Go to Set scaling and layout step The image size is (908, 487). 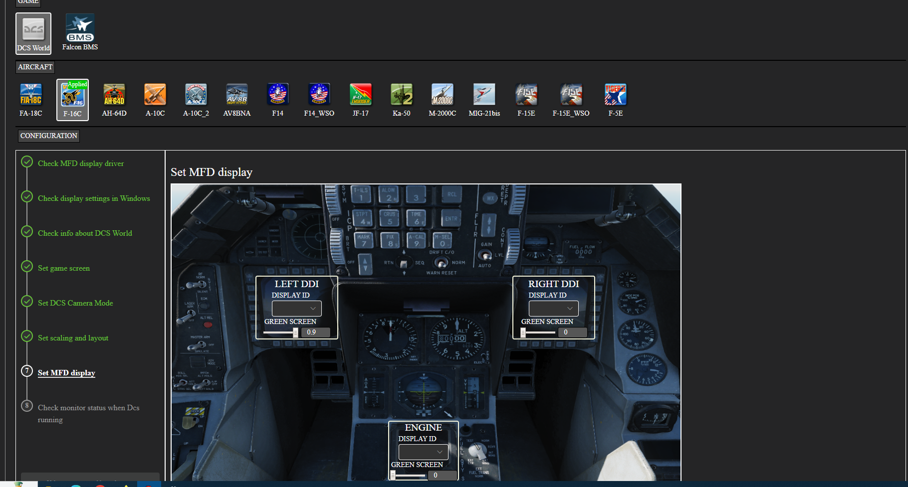(73, 338)
